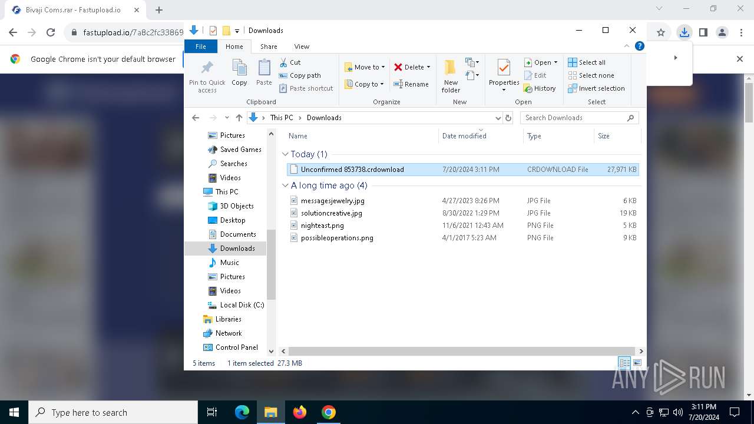
Task: Reload the Fastupload page
Action: (51, 32)
